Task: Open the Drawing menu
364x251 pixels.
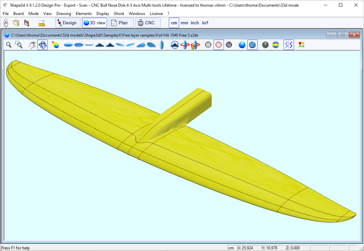Action: [x=64, y=13]
